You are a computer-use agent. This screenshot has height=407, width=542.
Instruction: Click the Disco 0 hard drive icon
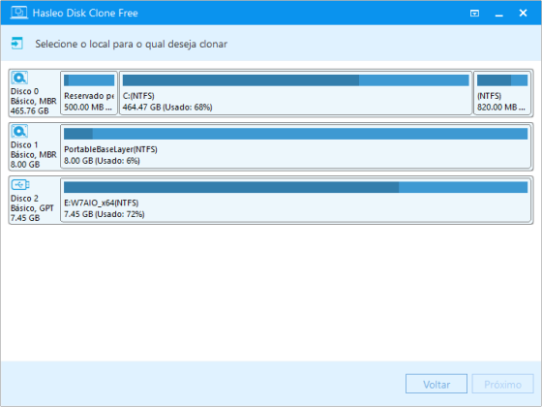click(19, 78)
